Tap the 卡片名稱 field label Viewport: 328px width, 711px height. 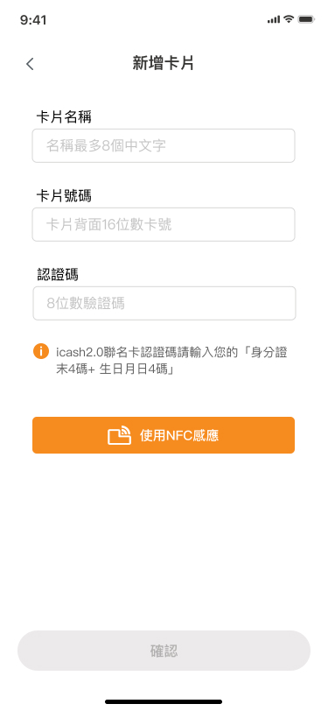pos(64,117)
